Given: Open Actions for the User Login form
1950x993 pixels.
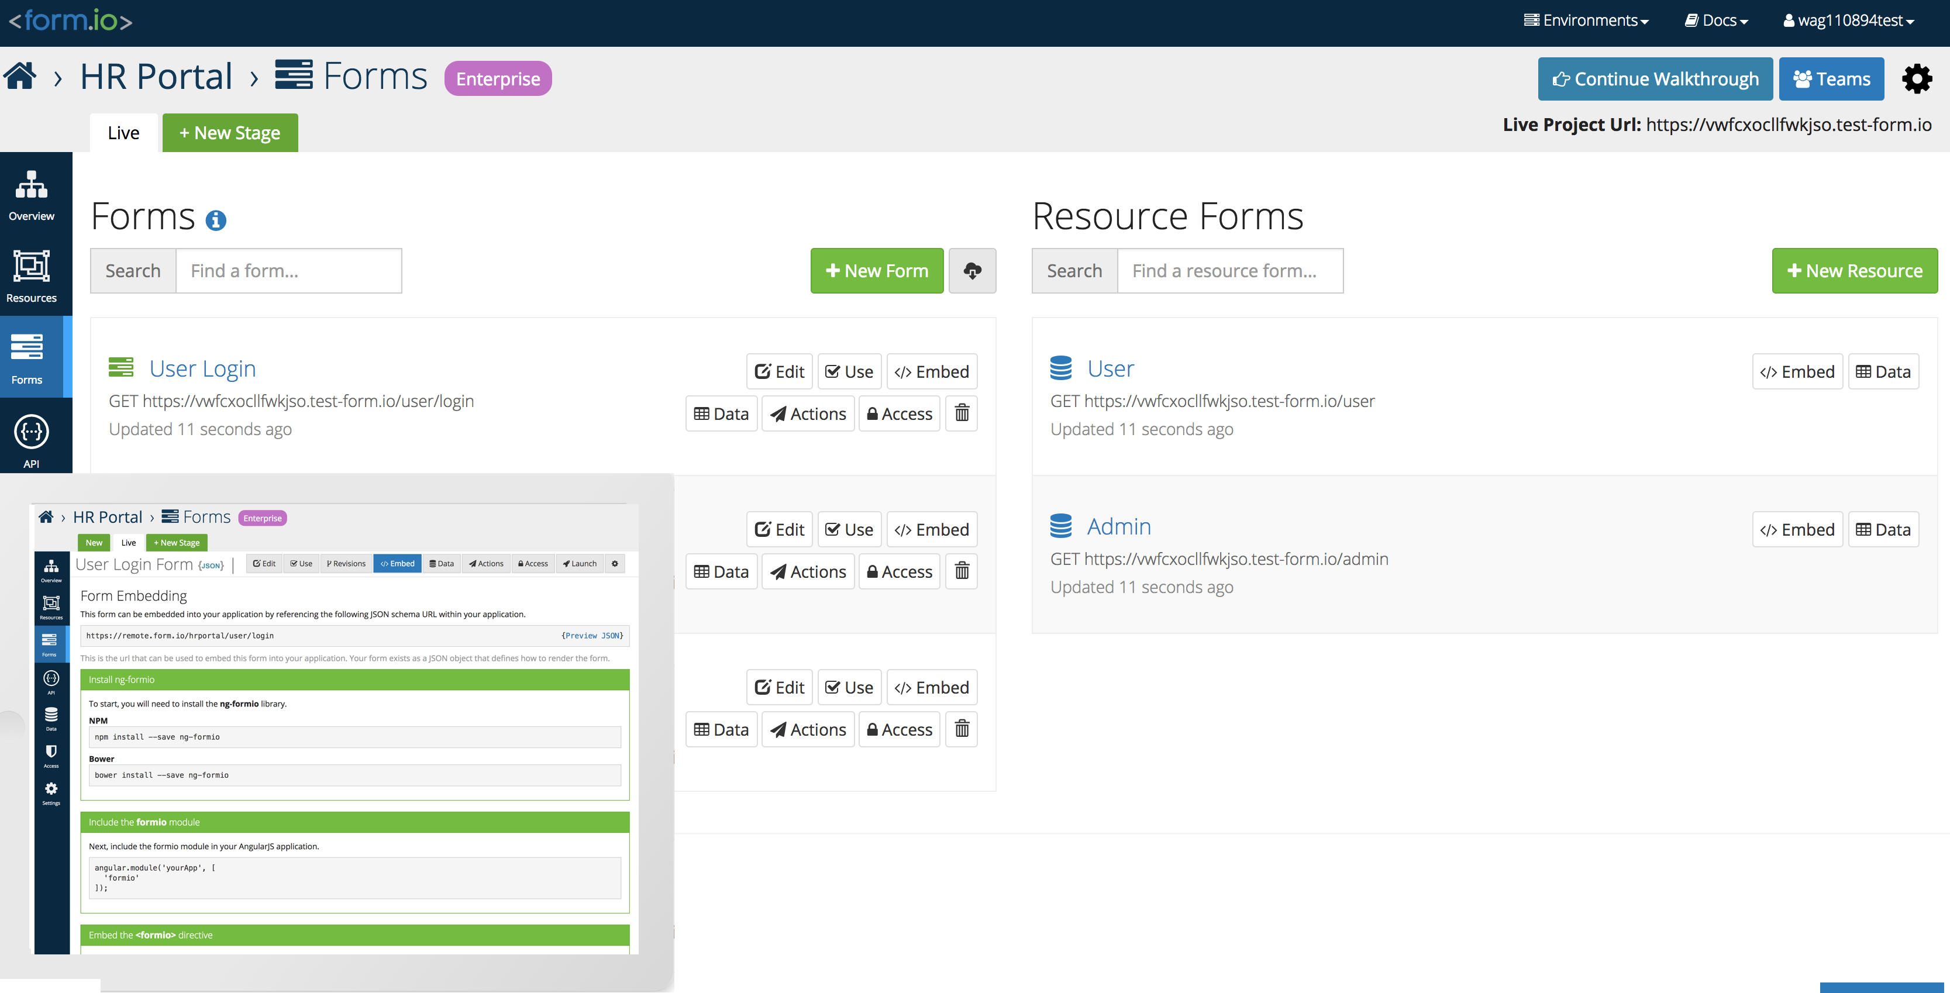Looking at the screenshot, I should pos(808,413).
